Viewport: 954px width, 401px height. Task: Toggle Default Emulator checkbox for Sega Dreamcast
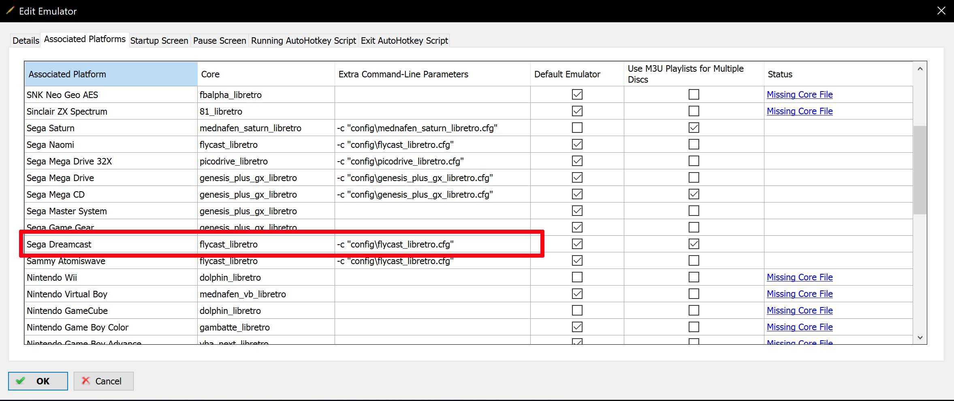(x=577, y=244)
